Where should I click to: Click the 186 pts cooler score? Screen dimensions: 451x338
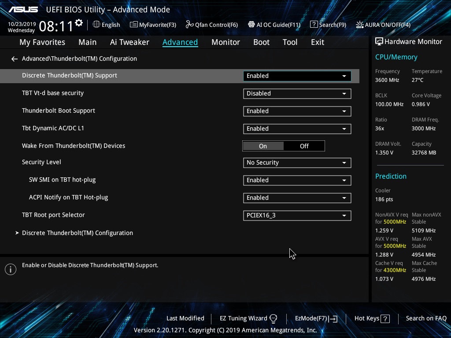[384, 199]
